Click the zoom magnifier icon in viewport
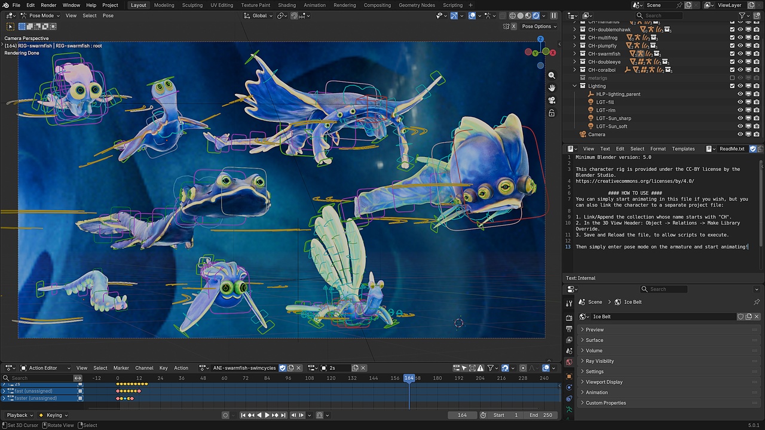 click(552, 75)
